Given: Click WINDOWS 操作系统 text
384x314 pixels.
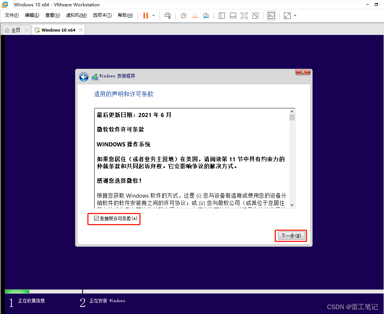Looking at the screenshot, I should pos(123,145).
